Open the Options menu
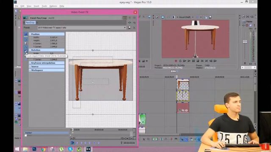Screen dimensions: 271x152 click(x=53, y=6)
